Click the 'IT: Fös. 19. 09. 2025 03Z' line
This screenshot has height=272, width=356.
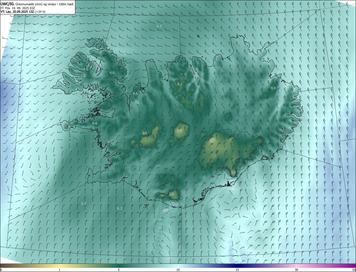[x=18, y=8]
